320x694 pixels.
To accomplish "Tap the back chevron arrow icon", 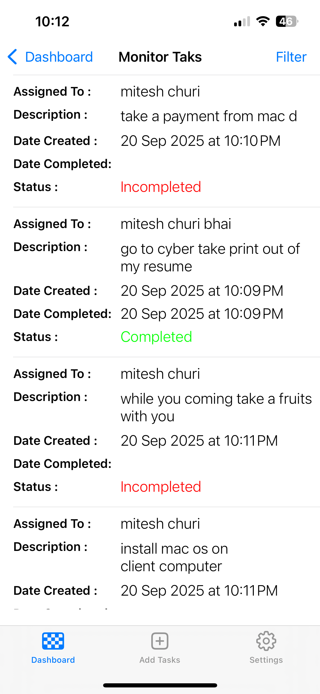I will [x=13, y=57].
